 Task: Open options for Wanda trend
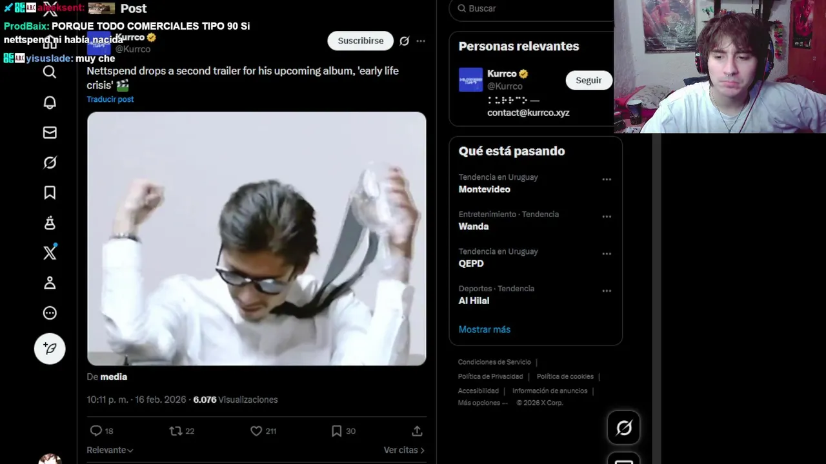coord(607,217)
